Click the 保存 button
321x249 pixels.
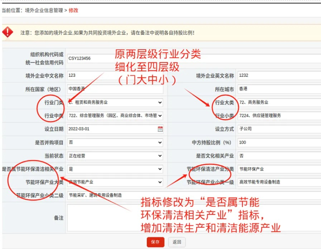[155, 242]
